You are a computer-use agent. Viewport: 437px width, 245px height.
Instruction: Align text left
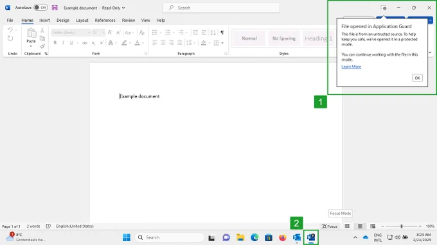pos(155,43)
